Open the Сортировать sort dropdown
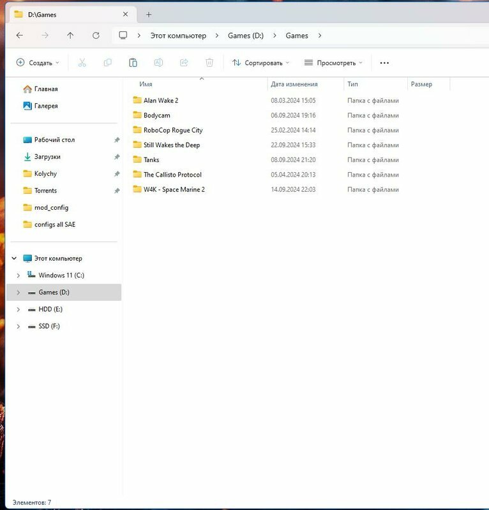Viewport: 489px width, 510px height. click(260, 62)
